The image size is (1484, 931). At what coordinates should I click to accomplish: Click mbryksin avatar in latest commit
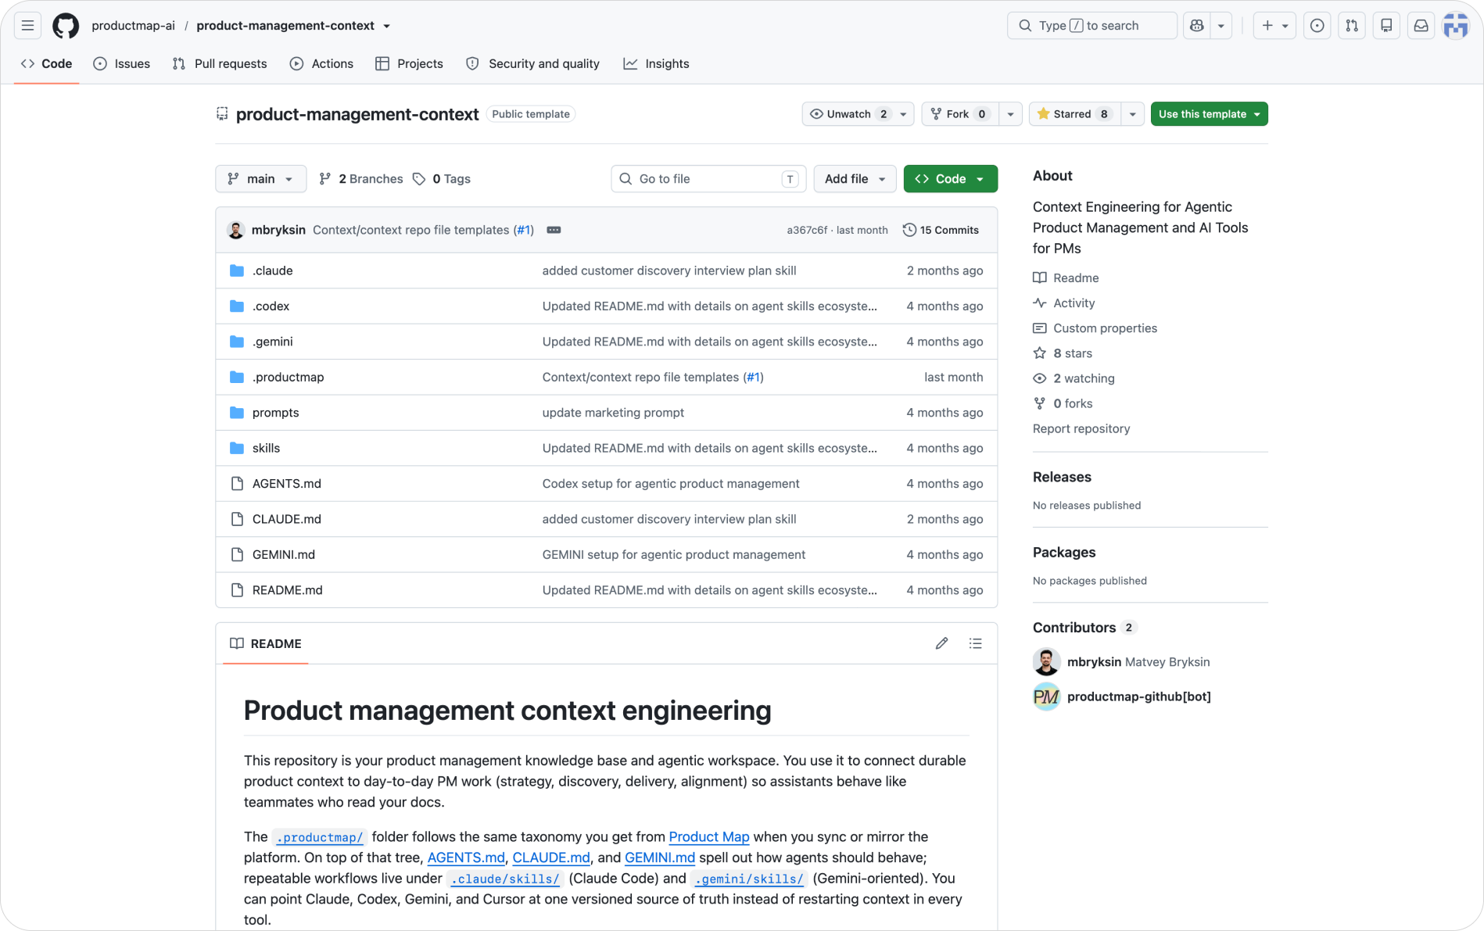[x=235, y=230]
